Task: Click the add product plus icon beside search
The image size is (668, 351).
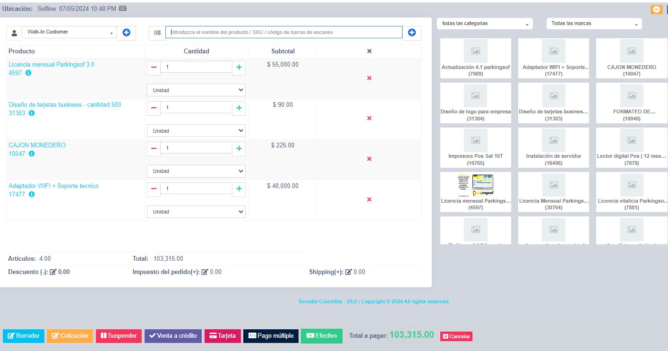Action: [411, 33]
